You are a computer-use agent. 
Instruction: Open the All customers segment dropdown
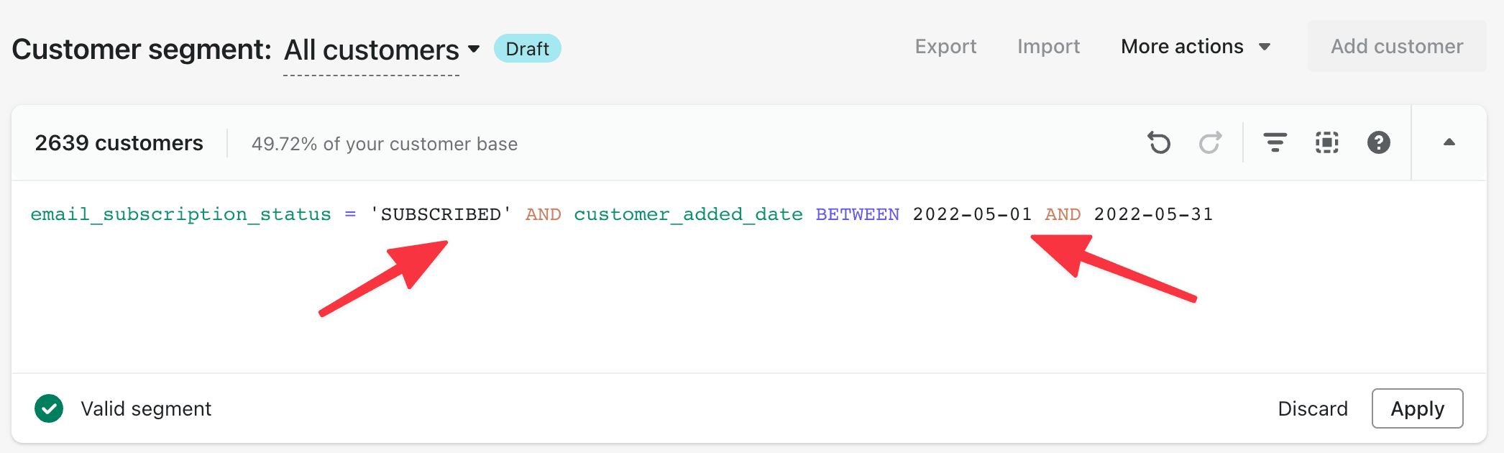(x=382, y=50)
